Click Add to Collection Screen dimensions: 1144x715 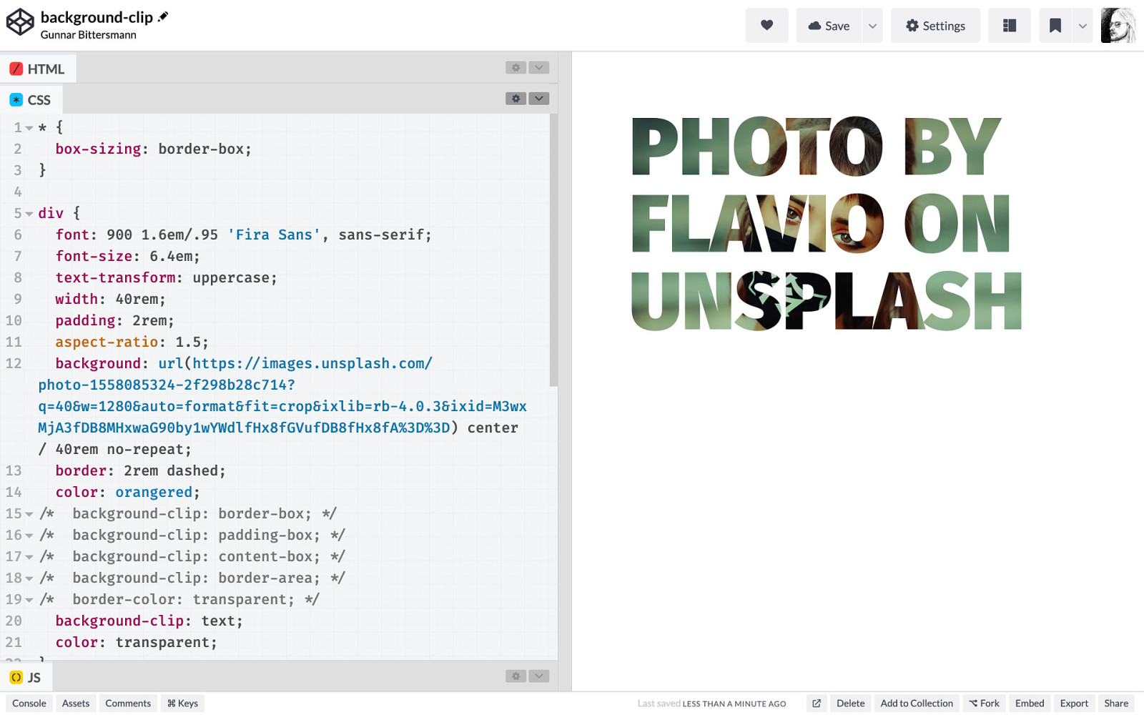(x=917, y=704)
